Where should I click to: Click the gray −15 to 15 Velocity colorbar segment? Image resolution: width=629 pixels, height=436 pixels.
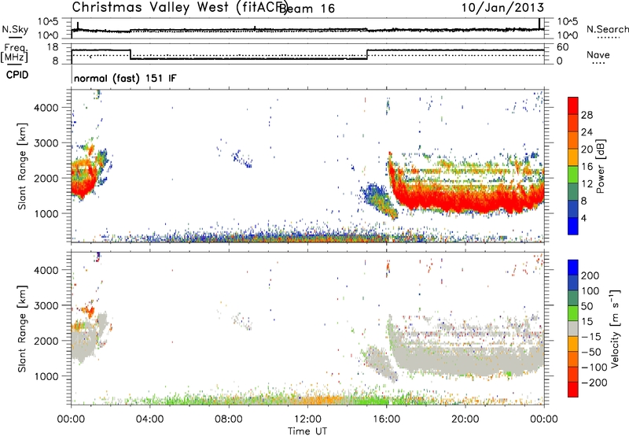click(573, 328)
